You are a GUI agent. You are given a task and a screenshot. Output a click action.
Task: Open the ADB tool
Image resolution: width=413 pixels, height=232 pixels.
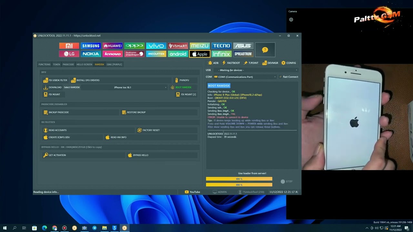click(x=214, y=63)
